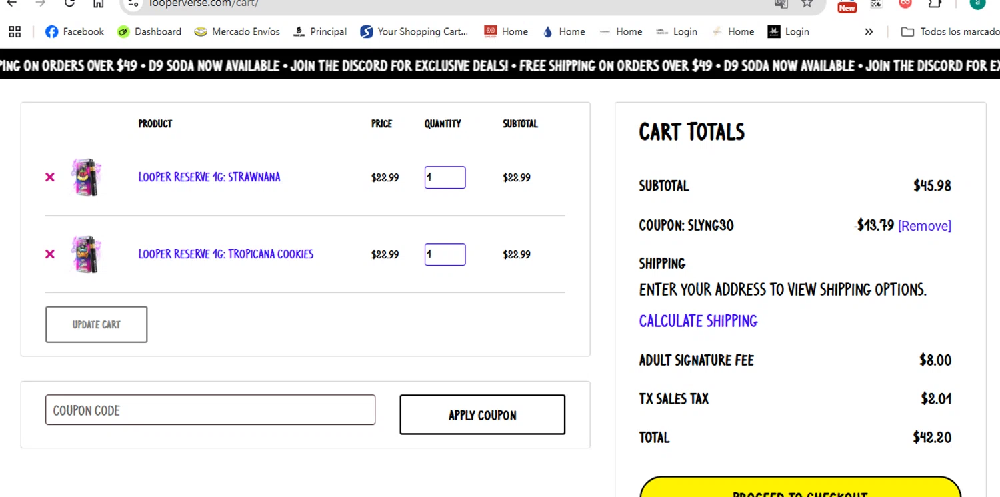The width and height of the screenshot is (1000, 497).
Task: Click the TX Sales Tax $2.01 value
Action: tap(936, 399)
